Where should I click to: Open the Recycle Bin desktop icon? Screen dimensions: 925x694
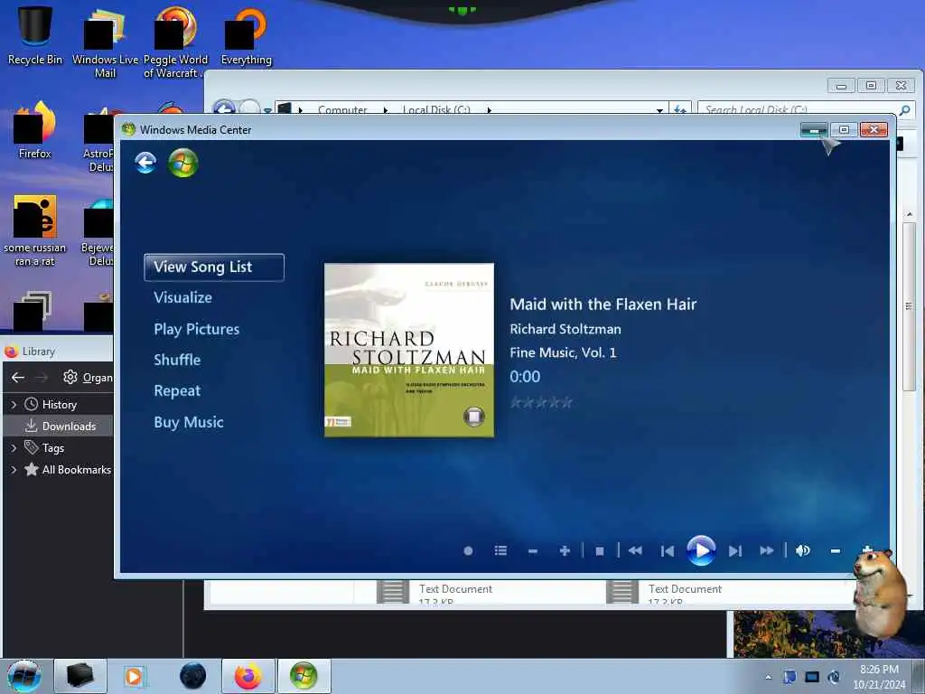pyautogui.click(x=35, y=34)
